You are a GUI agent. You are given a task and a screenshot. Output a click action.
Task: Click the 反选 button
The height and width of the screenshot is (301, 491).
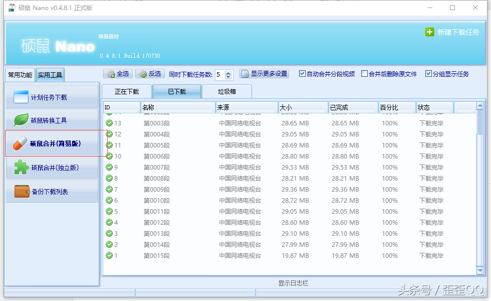[x=150, y=74]
